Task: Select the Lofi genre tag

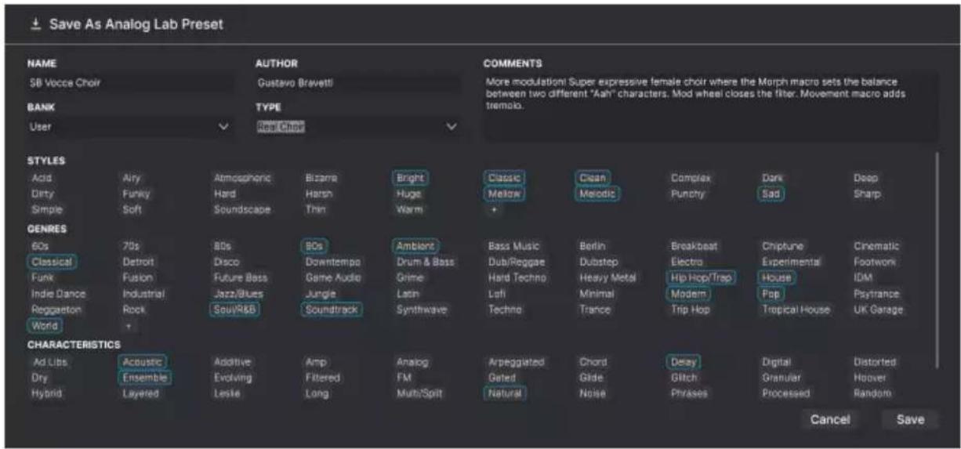Action: 497,294
